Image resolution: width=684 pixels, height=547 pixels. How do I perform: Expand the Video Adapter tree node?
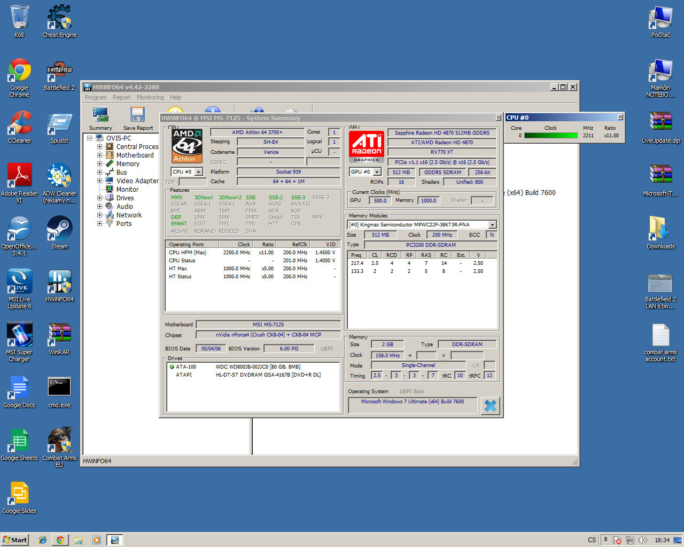[x=99, y=181]
